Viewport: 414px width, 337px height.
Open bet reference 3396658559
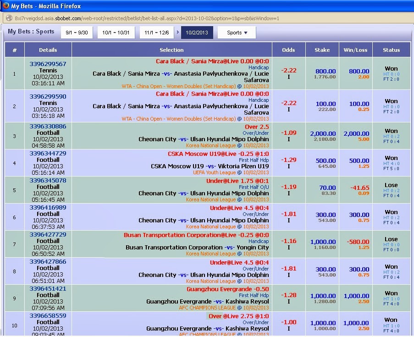coord(48,315)
